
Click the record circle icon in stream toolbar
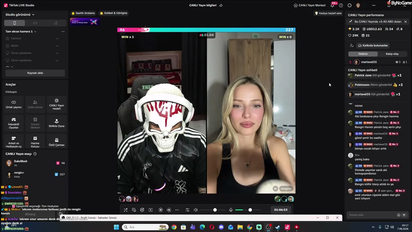click(x=161, y=210)
